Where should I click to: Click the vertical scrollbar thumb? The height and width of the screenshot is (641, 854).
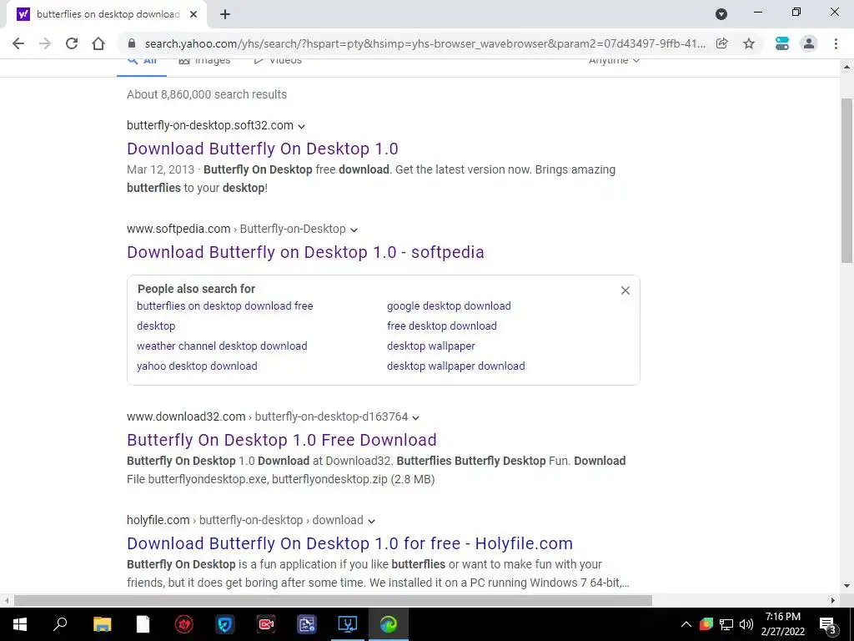pyautogui.click(x=846, y=180)
